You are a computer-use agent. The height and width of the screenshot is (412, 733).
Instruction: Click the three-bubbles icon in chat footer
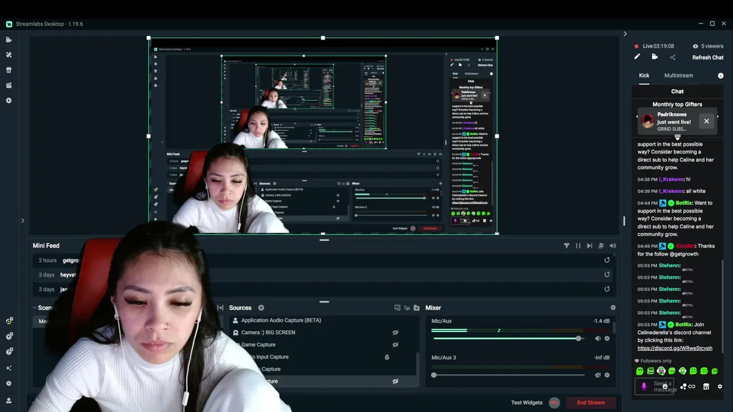pos(683,387)
